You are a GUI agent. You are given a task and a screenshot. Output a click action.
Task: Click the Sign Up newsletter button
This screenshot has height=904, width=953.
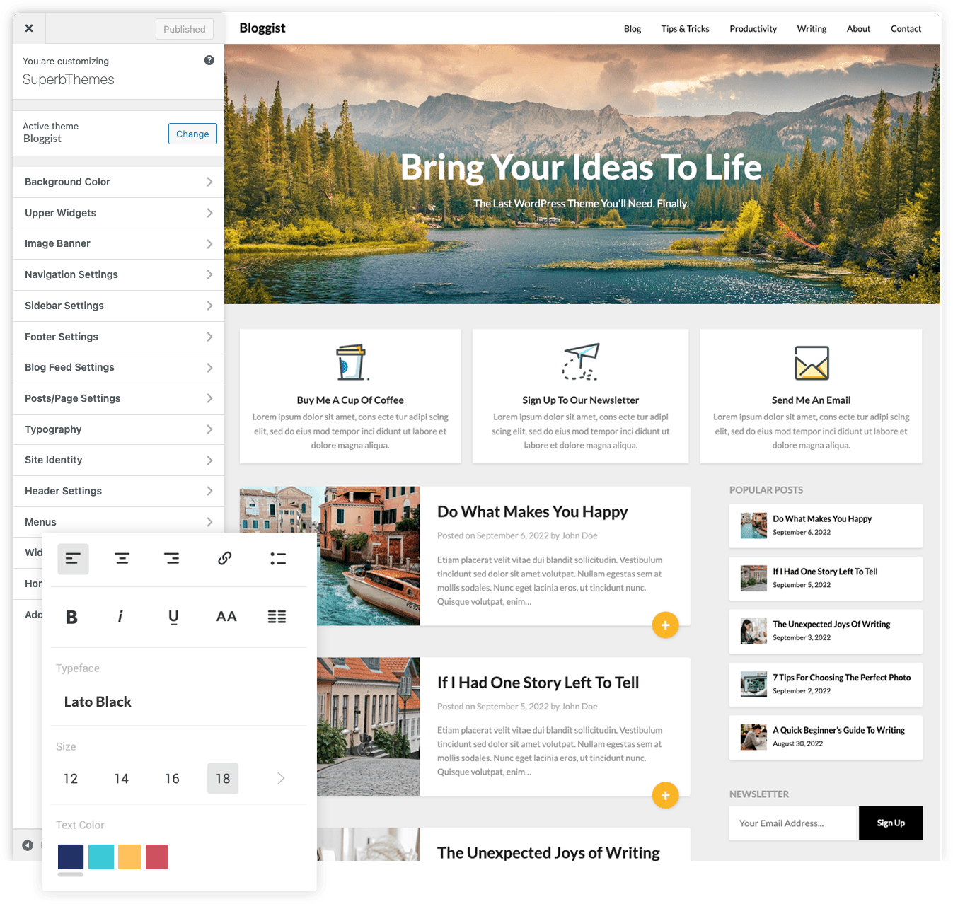(891, 823)
